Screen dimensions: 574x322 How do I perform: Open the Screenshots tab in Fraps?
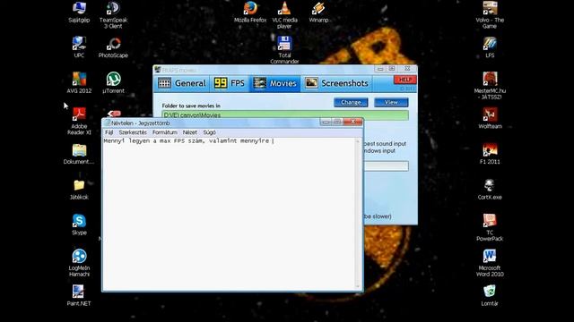337,83
